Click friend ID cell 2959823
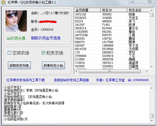157x126 pixels. tap(108, 52)
